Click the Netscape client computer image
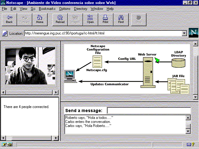The height and width of the screenshot is (149, 199). (71, 76)
